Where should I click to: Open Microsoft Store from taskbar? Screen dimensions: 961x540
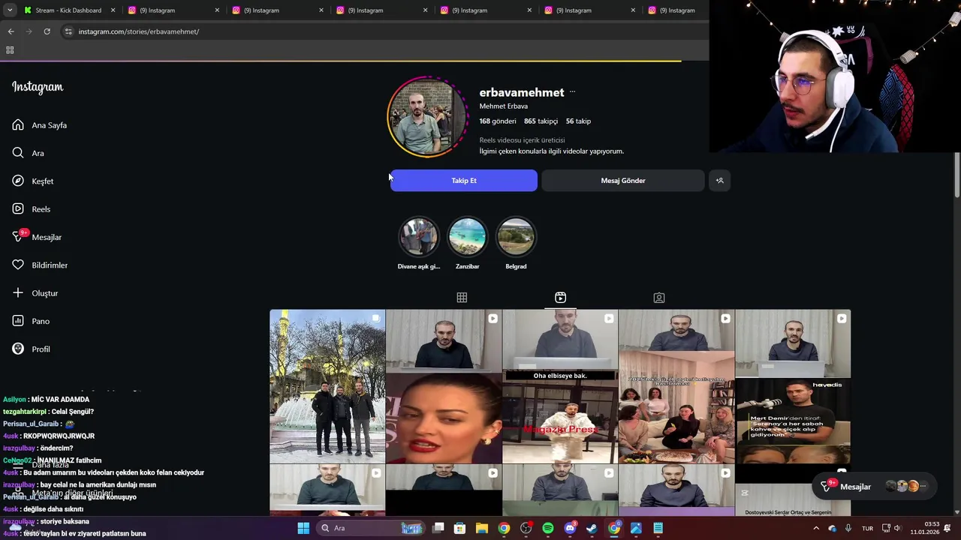pos(460,528)
